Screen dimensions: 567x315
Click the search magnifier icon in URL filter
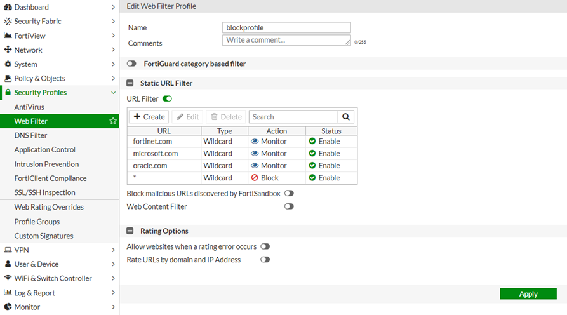[346, 117]
